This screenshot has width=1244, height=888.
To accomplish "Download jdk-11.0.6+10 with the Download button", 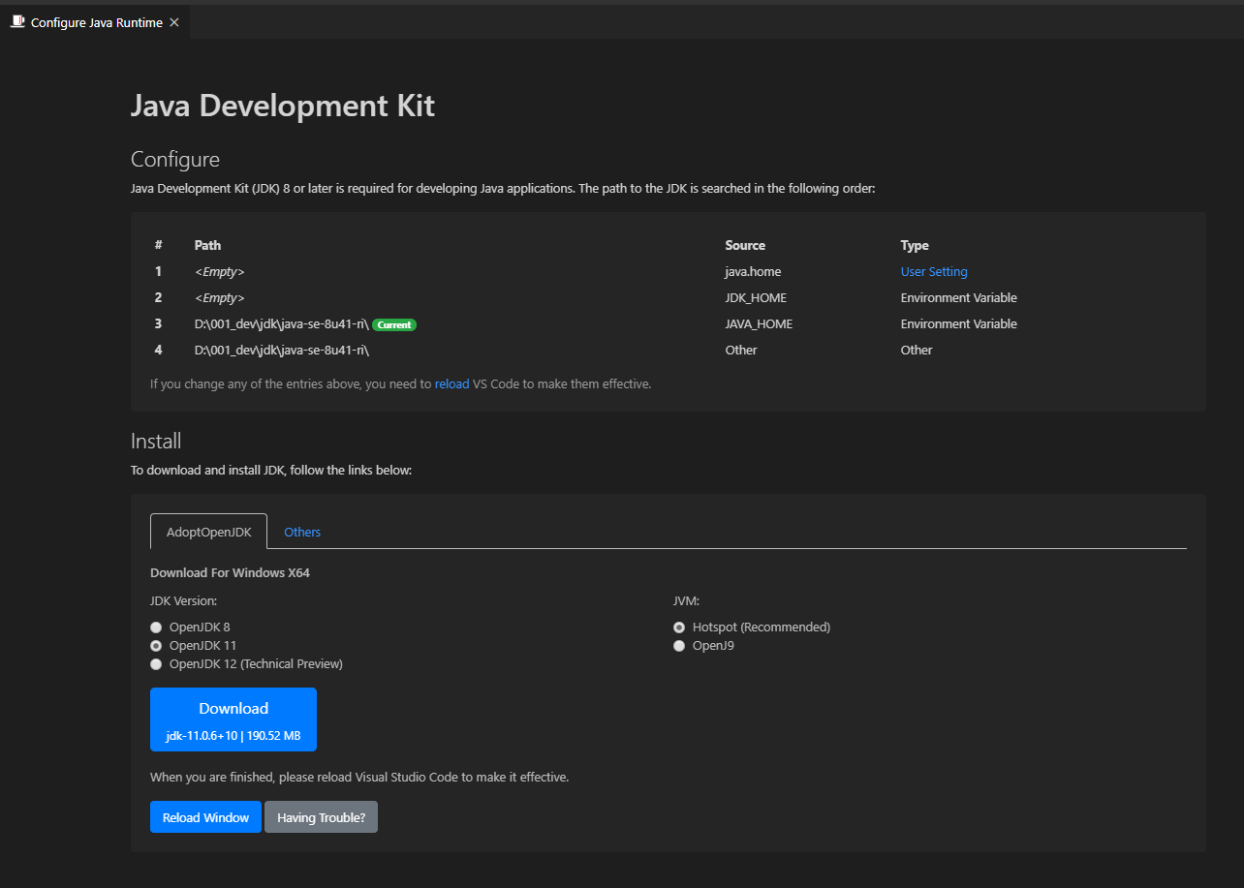I will [233, 720].
